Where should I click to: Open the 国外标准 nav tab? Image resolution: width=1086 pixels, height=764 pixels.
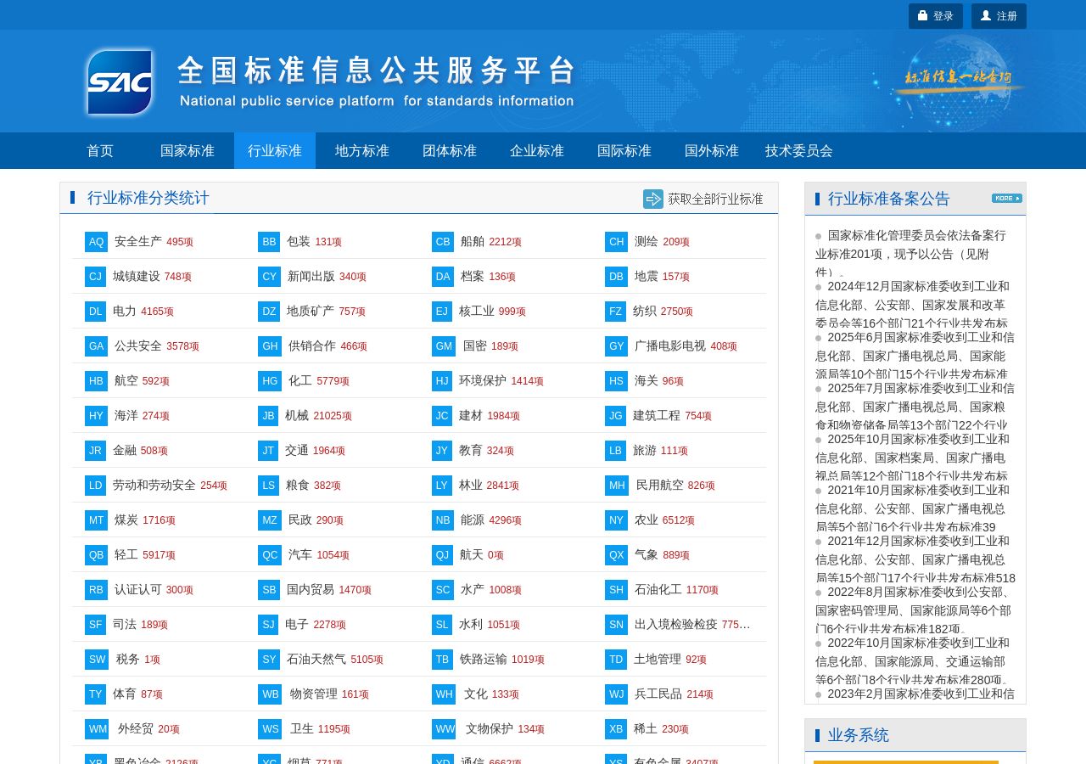click(x=712, y=151)
